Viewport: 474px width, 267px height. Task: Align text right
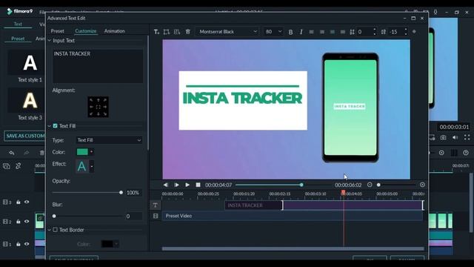point(333,32)
